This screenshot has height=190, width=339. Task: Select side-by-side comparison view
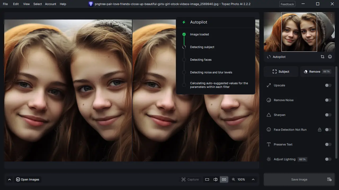click(224, 179)
